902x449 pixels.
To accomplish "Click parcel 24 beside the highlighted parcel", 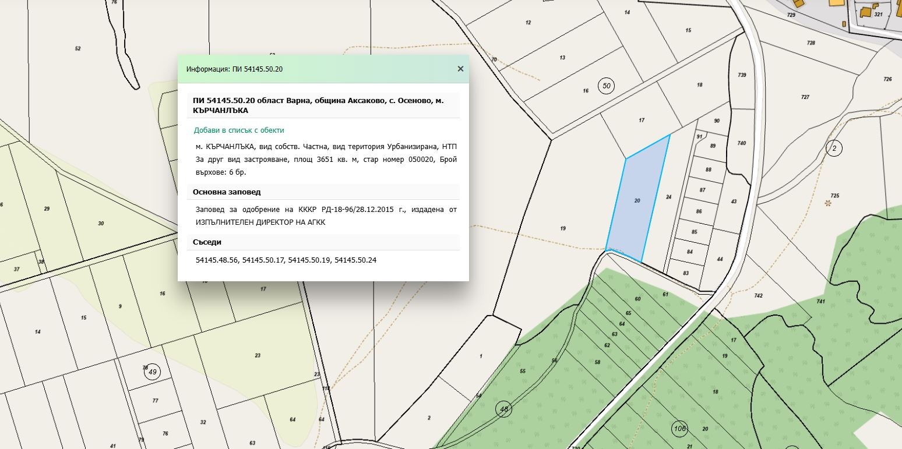I will coord(668,197).
